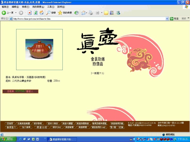Screen dimensions: 190x142
Task: Go to Home via house icon
Action: (41, 13)
